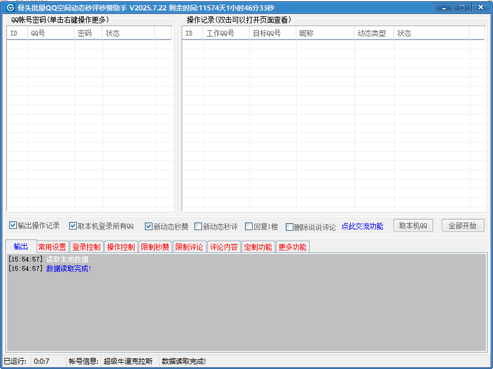Enable 新动态秒评 checkbox
Screen dimensions: 493x369
pos(198,226)
